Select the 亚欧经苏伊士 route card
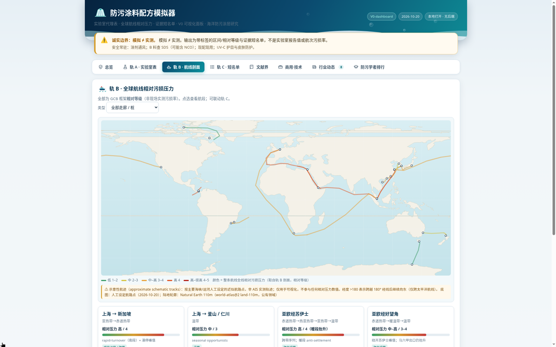556x347 pixels. [x=321, y=327]
